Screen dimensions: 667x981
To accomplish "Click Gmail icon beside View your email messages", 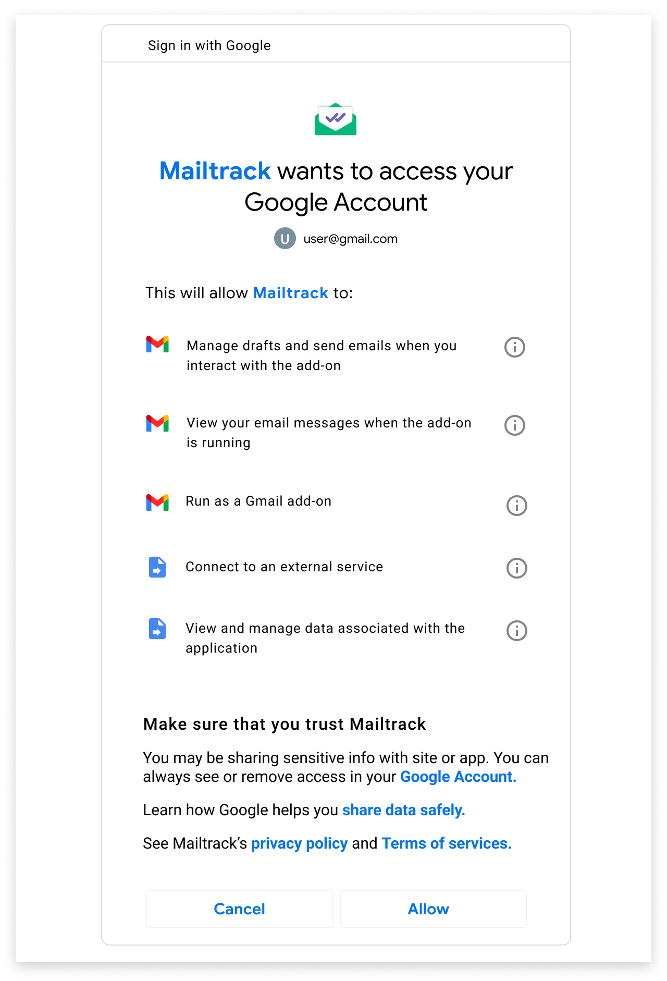I will click(157, 423).
